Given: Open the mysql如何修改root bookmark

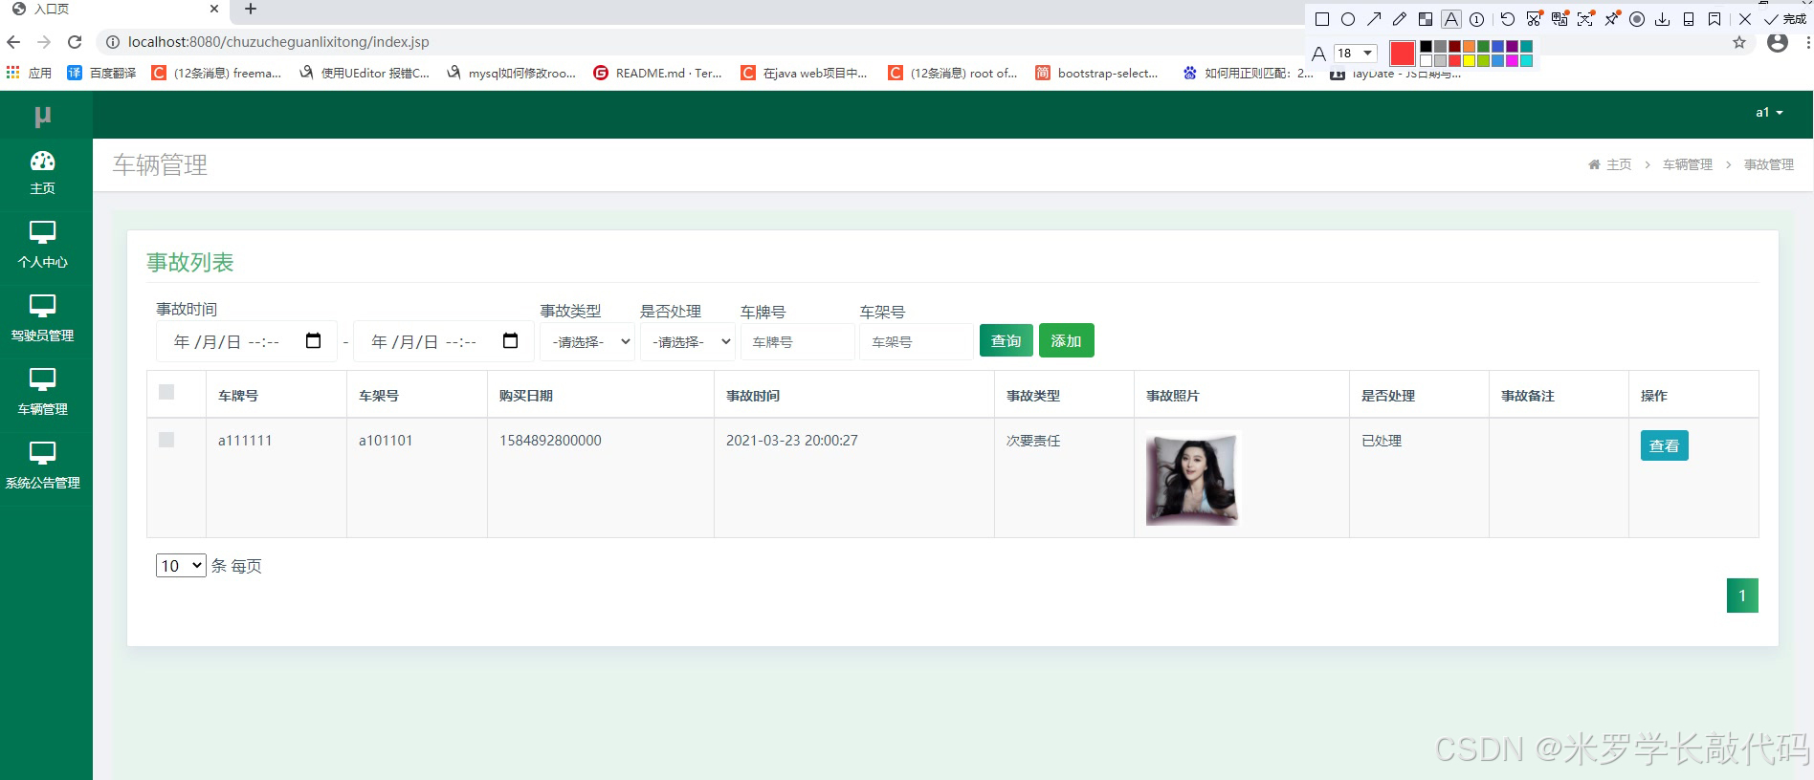Looking at the screenshot, I should [x=511, y=73].
